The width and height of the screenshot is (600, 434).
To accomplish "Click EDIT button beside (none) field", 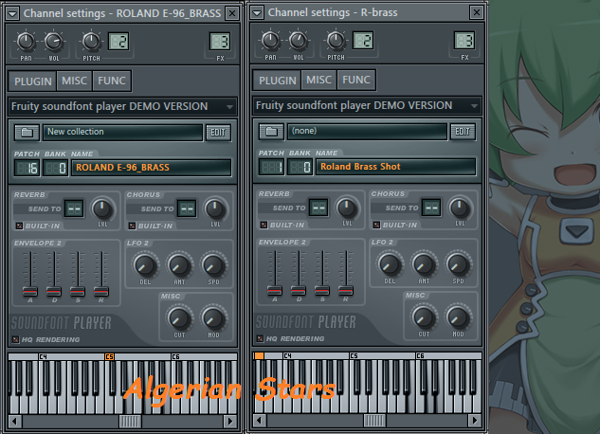I will tap(463, 132).
